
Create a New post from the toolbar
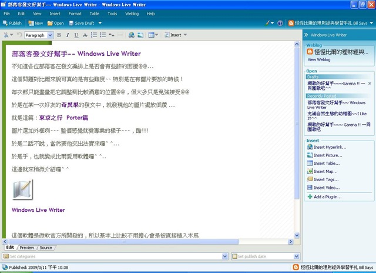coord(35,24)
